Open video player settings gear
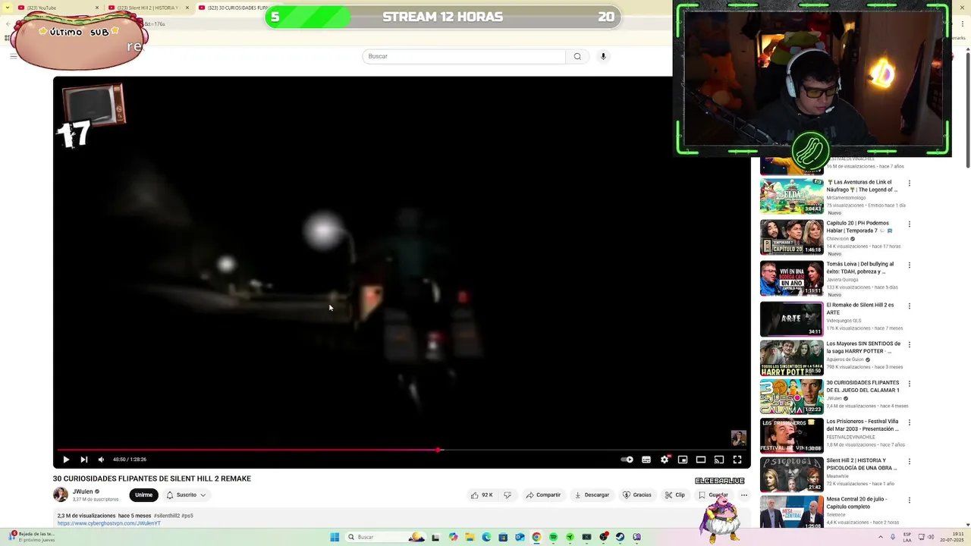Screen dimensions: 971x546 pos(665,460)
